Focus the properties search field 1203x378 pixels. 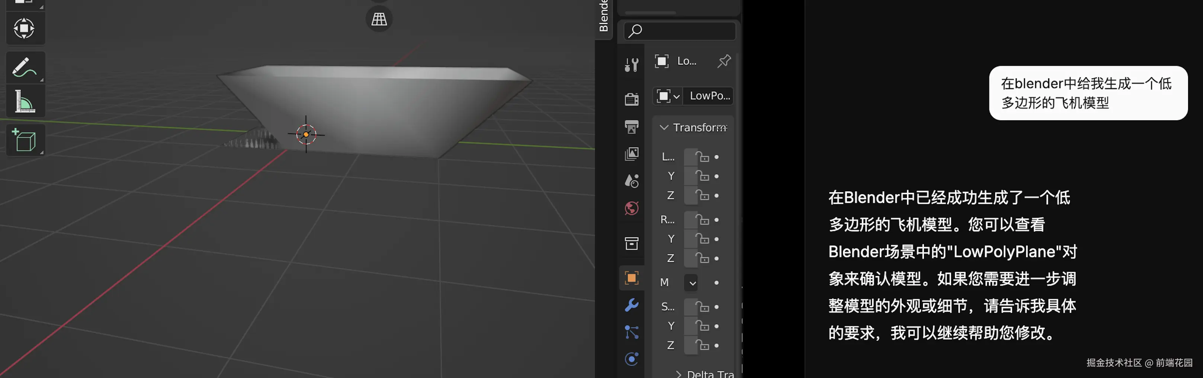pos(680,31)
